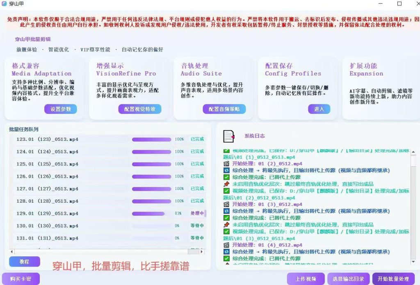Click down arrow of system log scrollbar
The height and width of the screenshot is (285, 420).
(x=413, y=262)
